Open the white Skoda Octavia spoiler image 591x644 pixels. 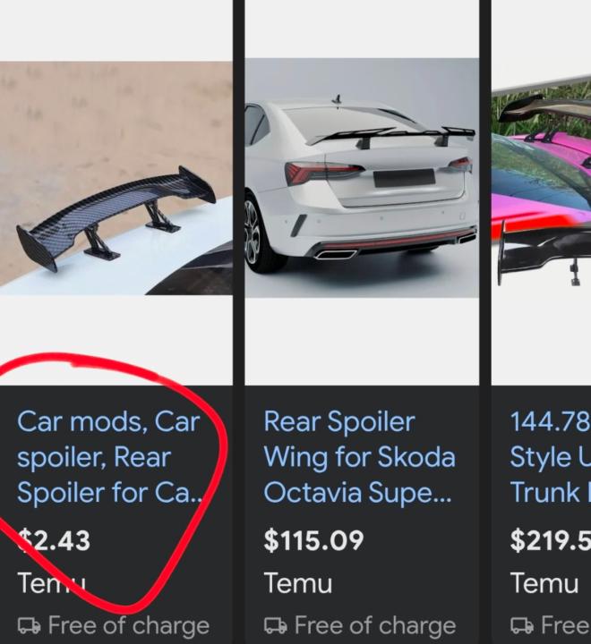pos(362,178)
